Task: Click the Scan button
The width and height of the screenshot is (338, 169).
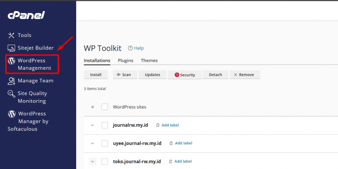Action: [x=125, y=75]
